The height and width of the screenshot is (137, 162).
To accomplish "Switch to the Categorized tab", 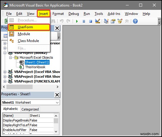I will tap(30, 109).
